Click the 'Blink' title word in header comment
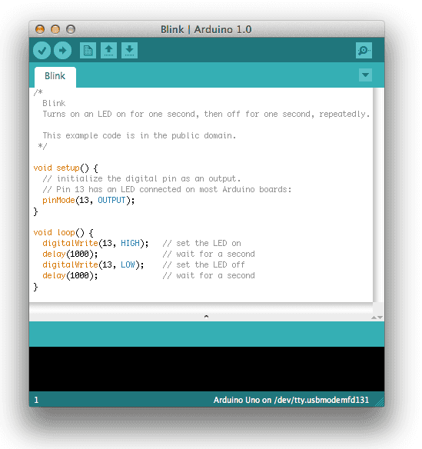Image resolution: width=422 pixels, height=449 pixels. [x=54, y=103]
